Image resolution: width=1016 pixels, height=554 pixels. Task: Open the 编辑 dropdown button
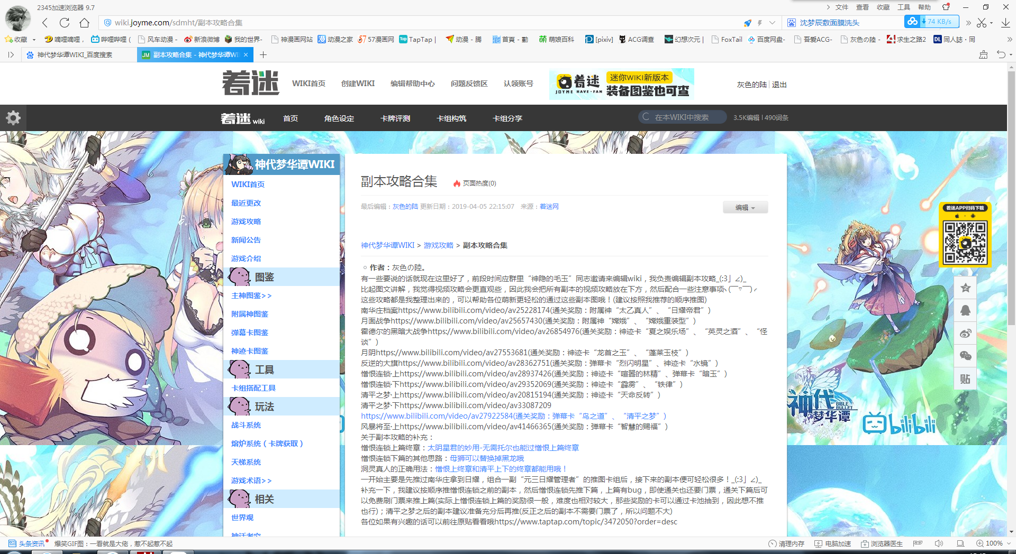[x=745, y=207]
